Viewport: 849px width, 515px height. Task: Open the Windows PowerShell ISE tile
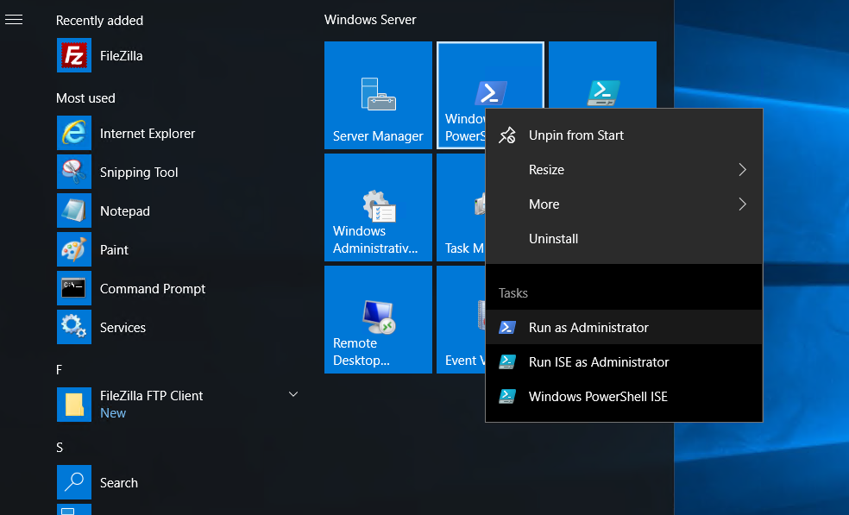pyautogui.click(x=602, y=75)
